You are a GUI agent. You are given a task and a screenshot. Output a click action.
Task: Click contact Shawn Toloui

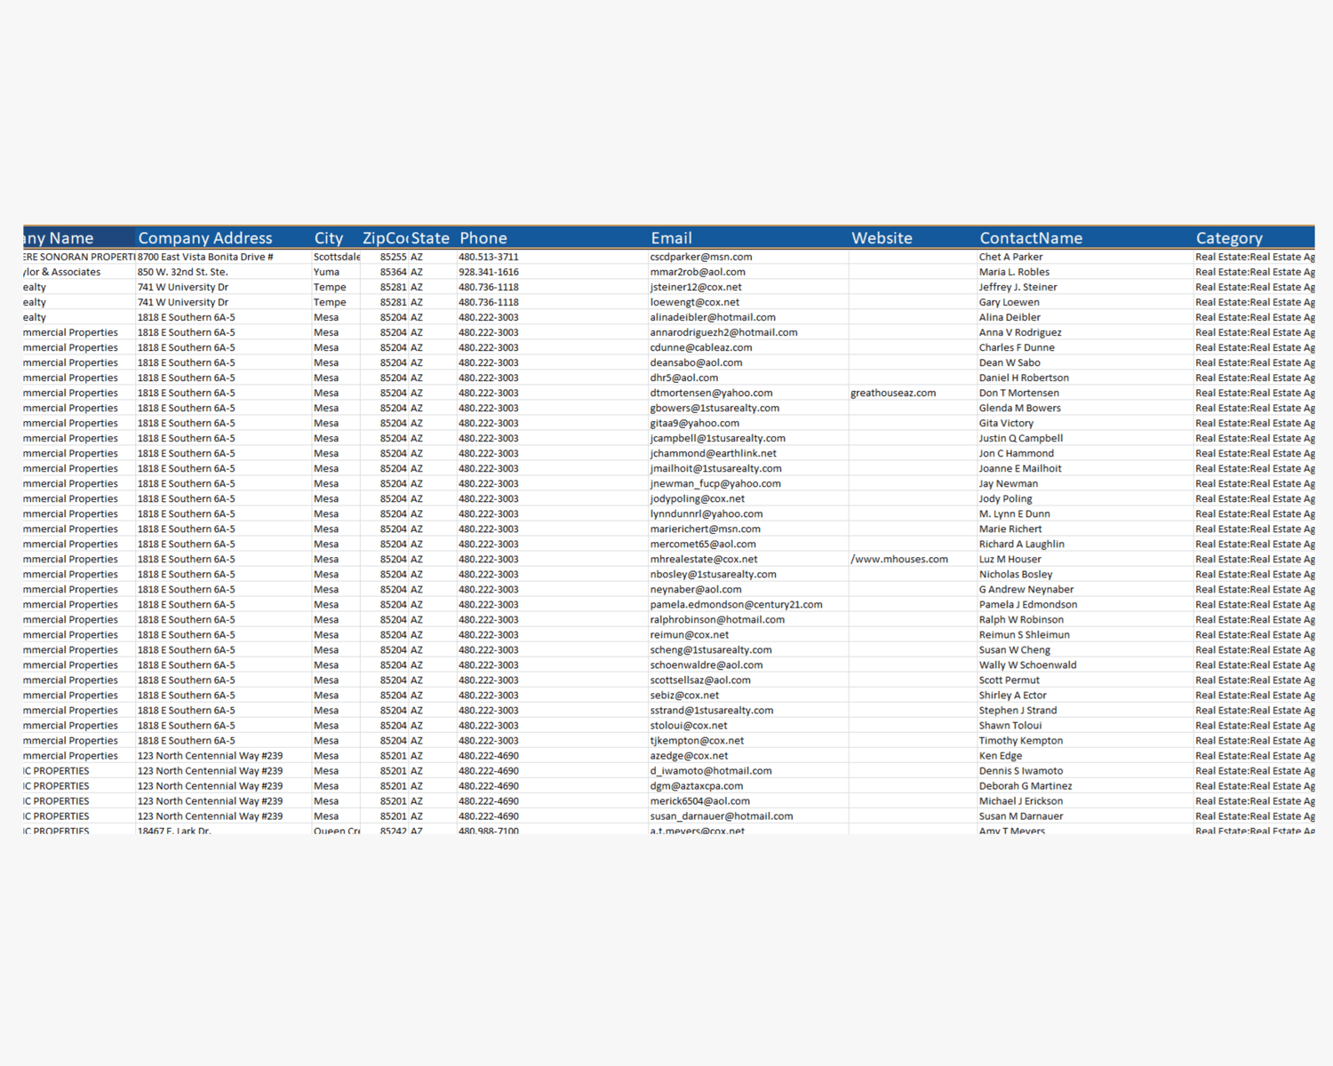pos(1010,725)
